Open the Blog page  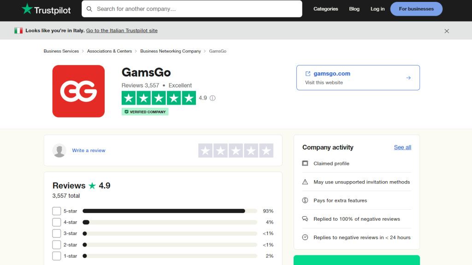[354, 9]
